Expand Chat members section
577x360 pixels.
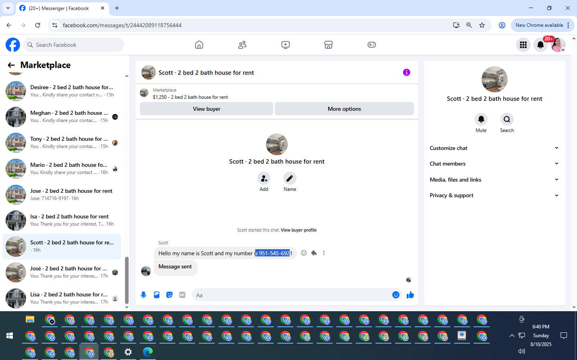coord(494,164)
